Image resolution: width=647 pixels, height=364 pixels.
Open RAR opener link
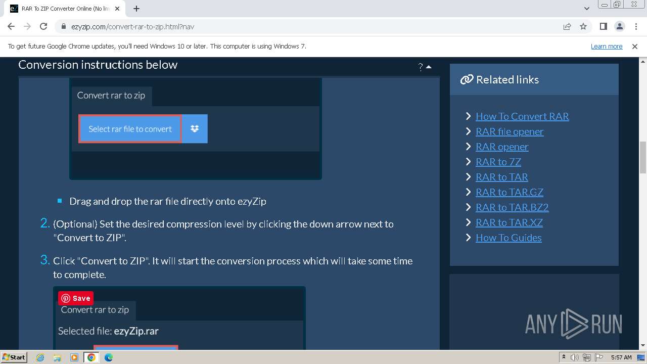[x=502, y=147]
